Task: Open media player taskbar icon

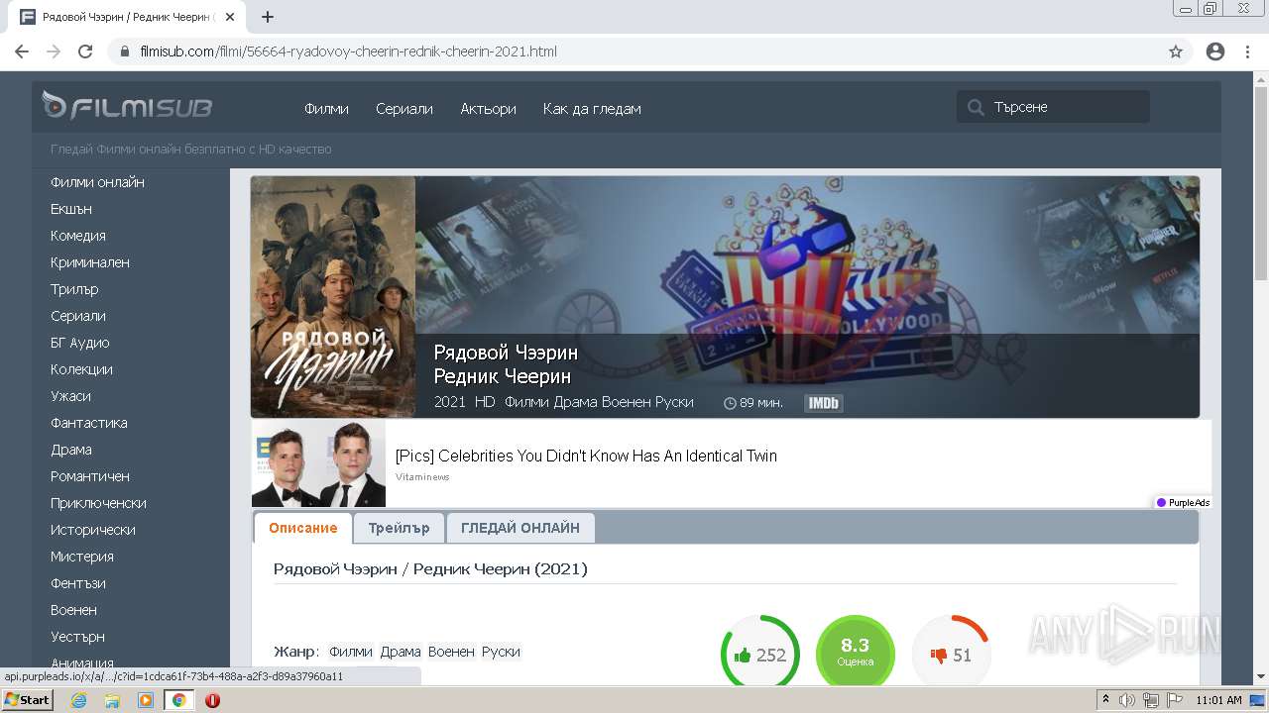Action: tap(146, 700)
